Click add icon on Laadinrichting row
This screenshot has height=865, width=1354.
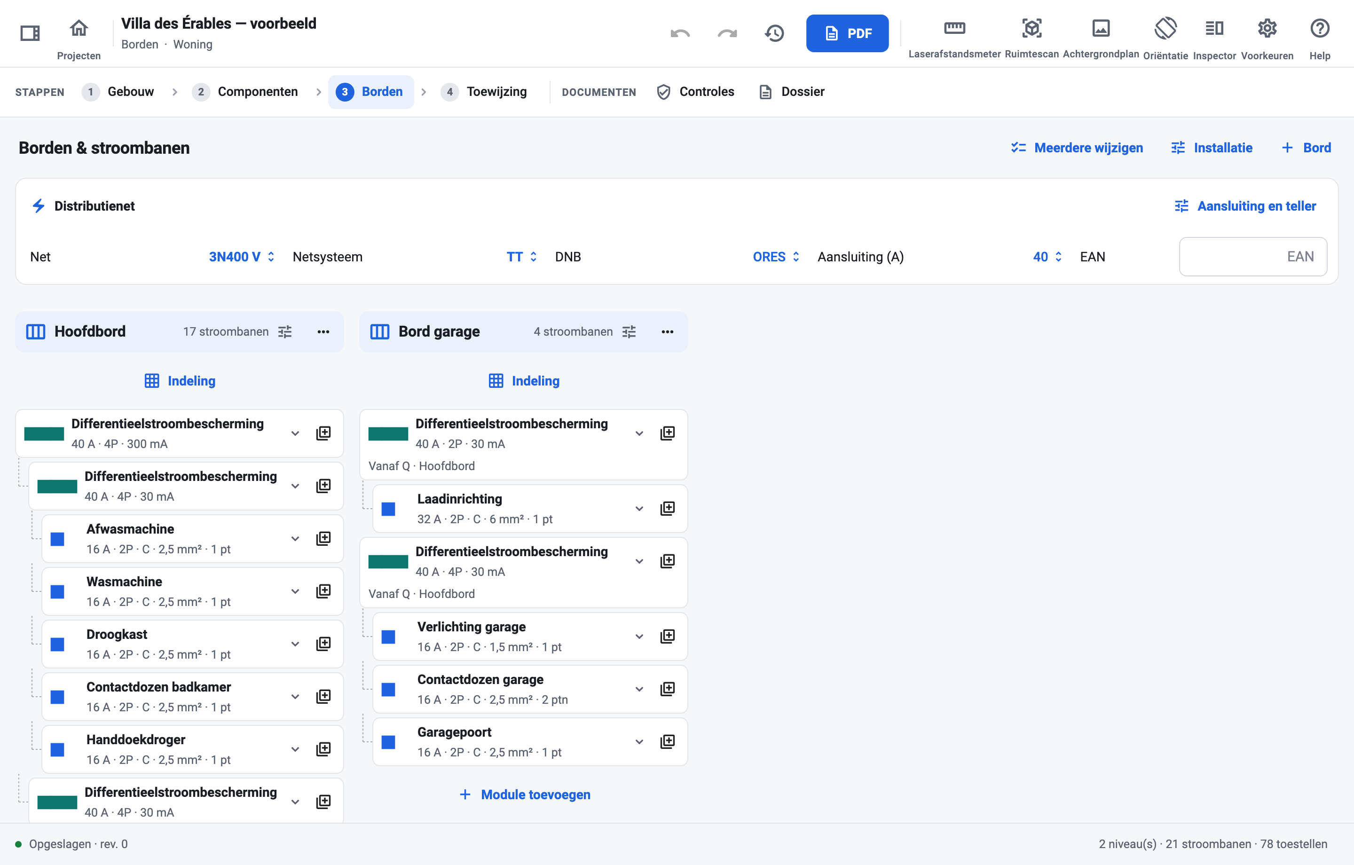pos(668,509)
